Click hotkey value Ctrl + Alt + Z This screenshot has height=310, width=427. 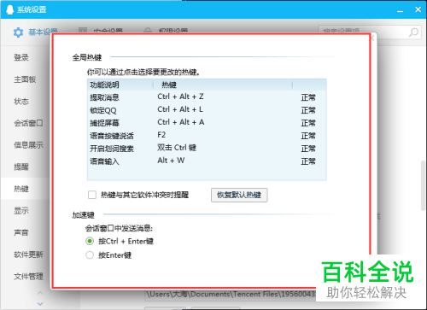click(180, 97)
